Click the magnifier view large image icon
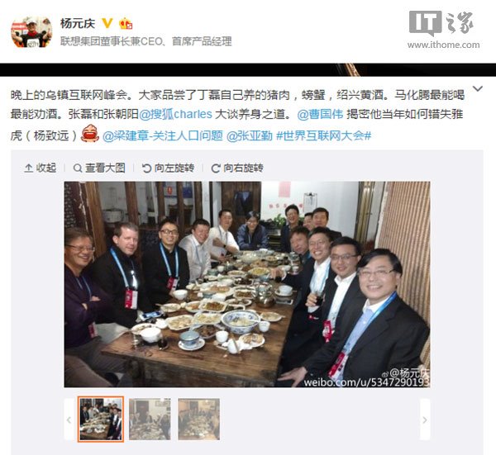The image size is (496, 455). [78, 168]
